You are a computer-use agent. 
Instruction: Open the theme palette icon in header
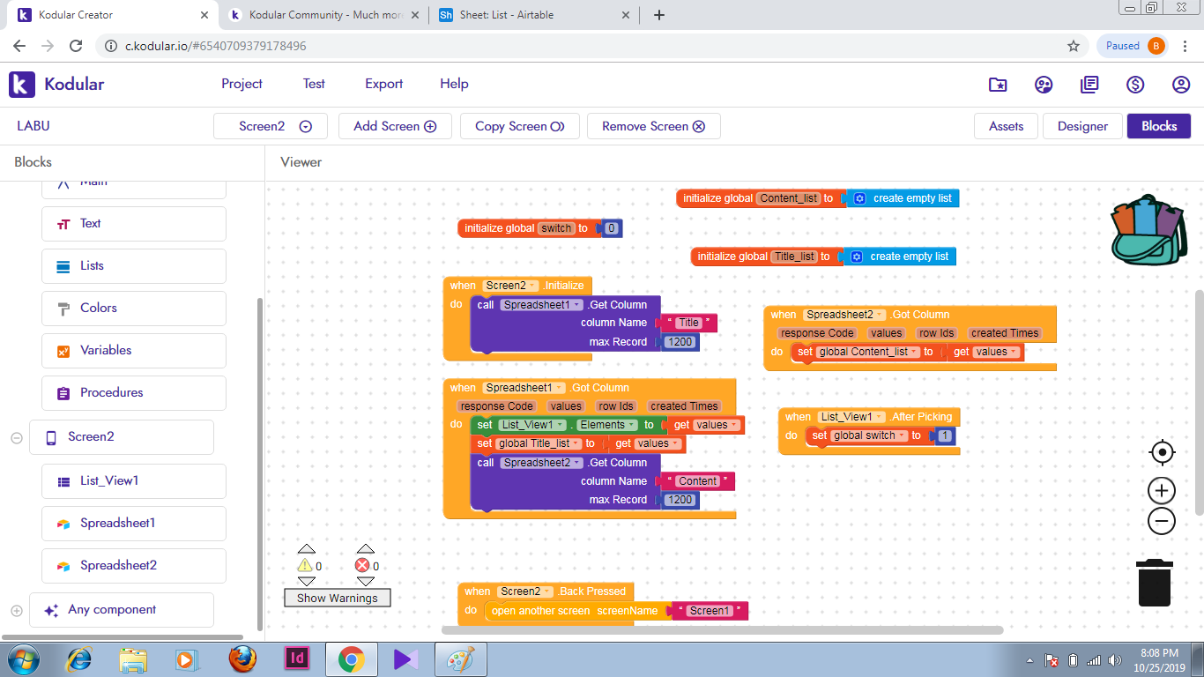[1044, 85]
